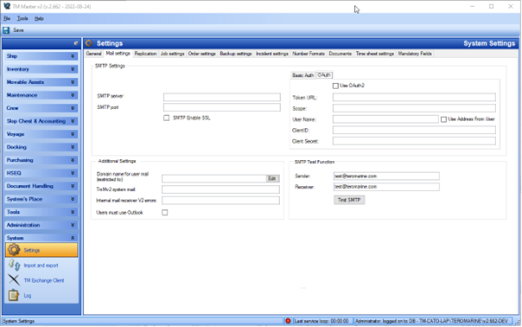This screenshot has width=522, height=327.
Task: Click Edit button for domain name
Action: [x=272, y=179]
